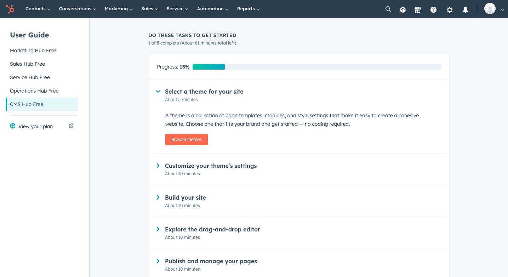Click the User Guide sidebar heading

pos(29,35)
